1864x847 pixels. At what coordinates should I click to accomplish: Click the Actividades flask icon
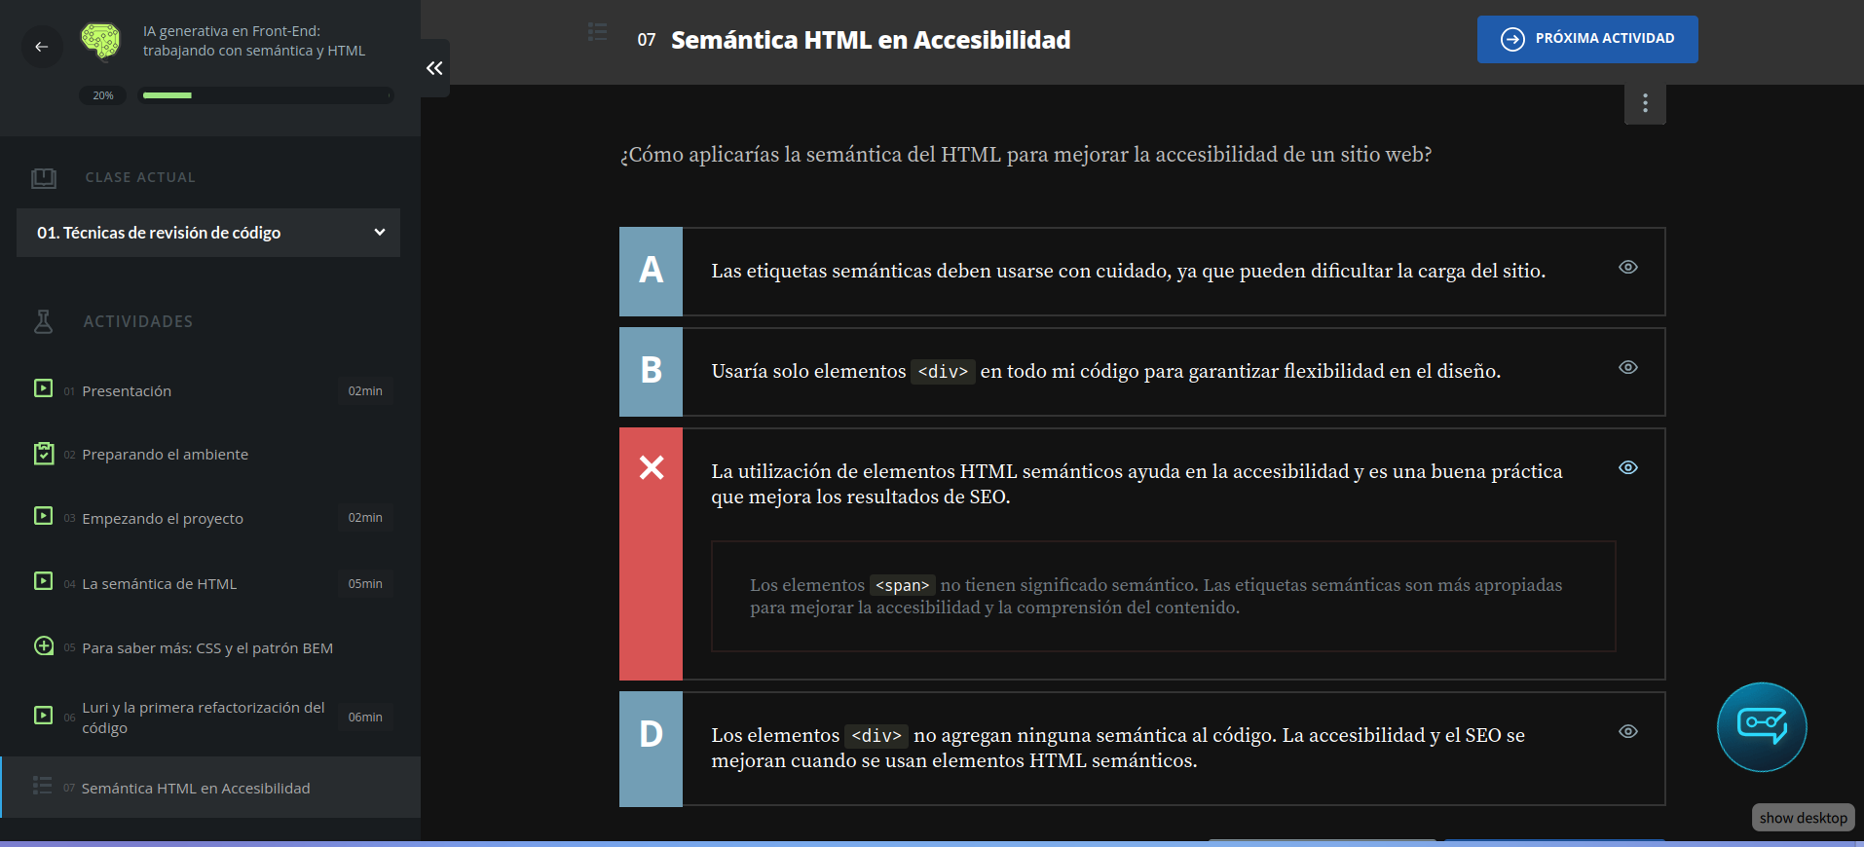tap(44, 321)
